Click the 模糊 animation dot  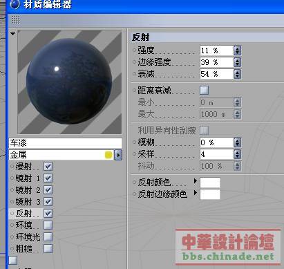point(134,142)
